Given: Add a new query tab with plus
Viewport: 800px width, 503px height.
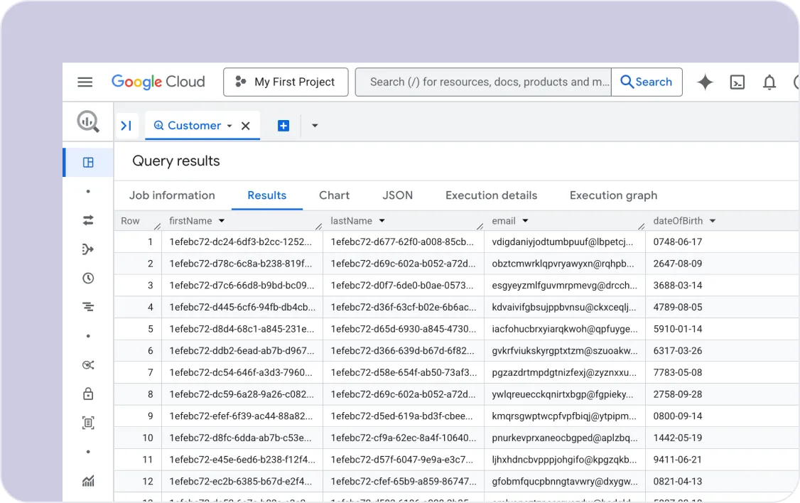Looking at the screenshot, I should click(x=283, y=126).
